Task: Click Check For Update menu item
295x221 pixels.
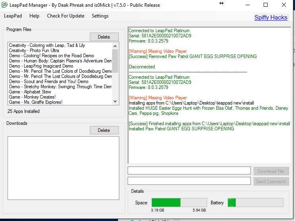Action: pyautogui.click(x=66, y=16)
